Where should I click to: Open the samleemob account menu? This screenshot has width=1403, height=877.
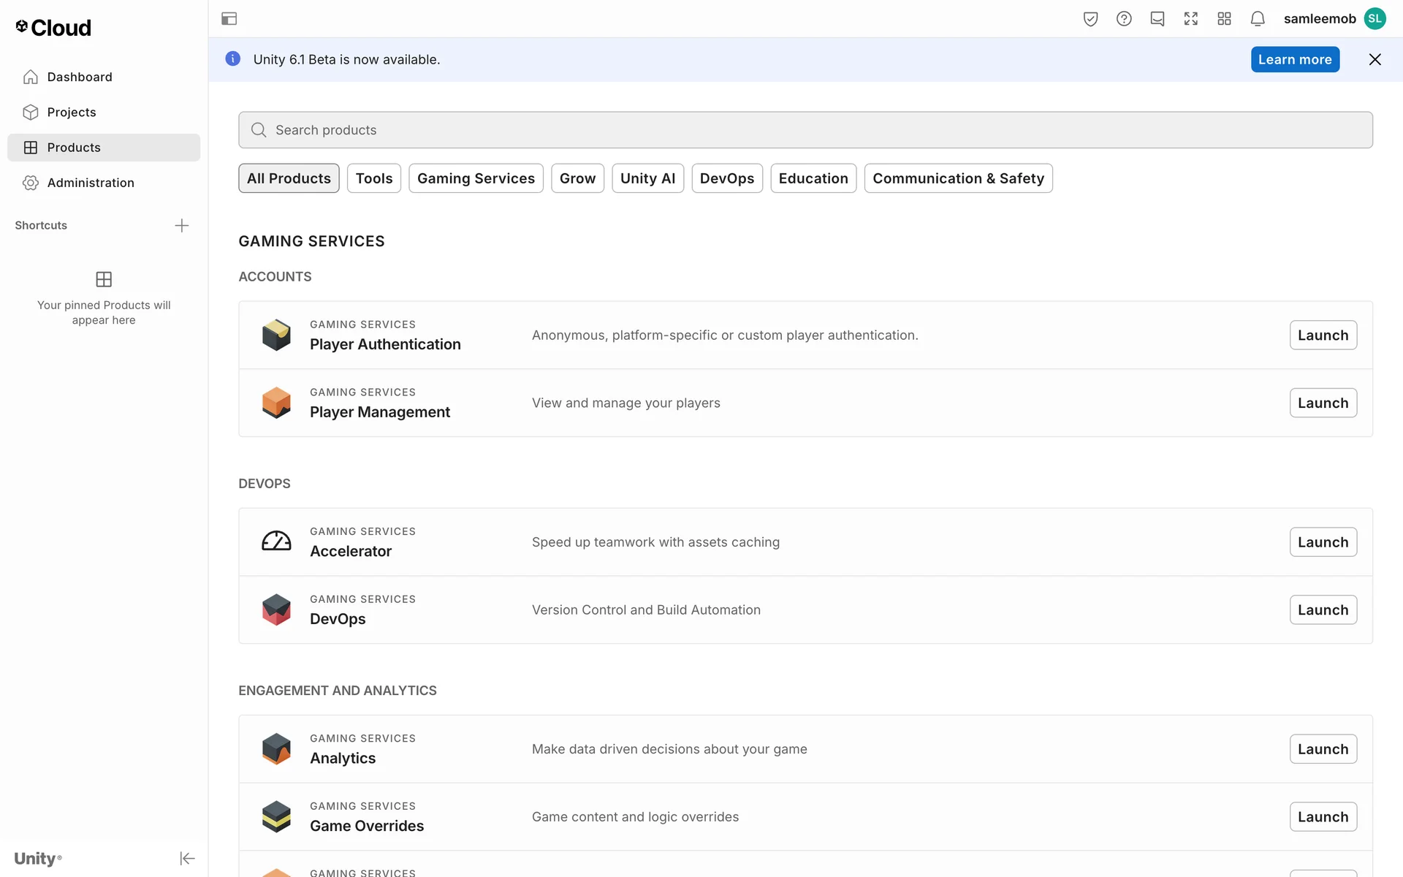(x=1334, y=19)
